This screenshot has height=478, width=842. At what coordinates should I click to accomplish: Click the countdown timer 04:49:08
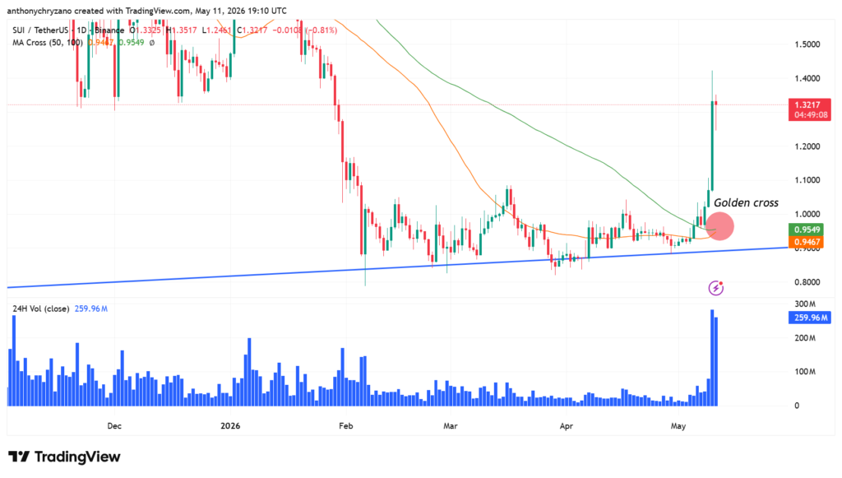(811, 115)
